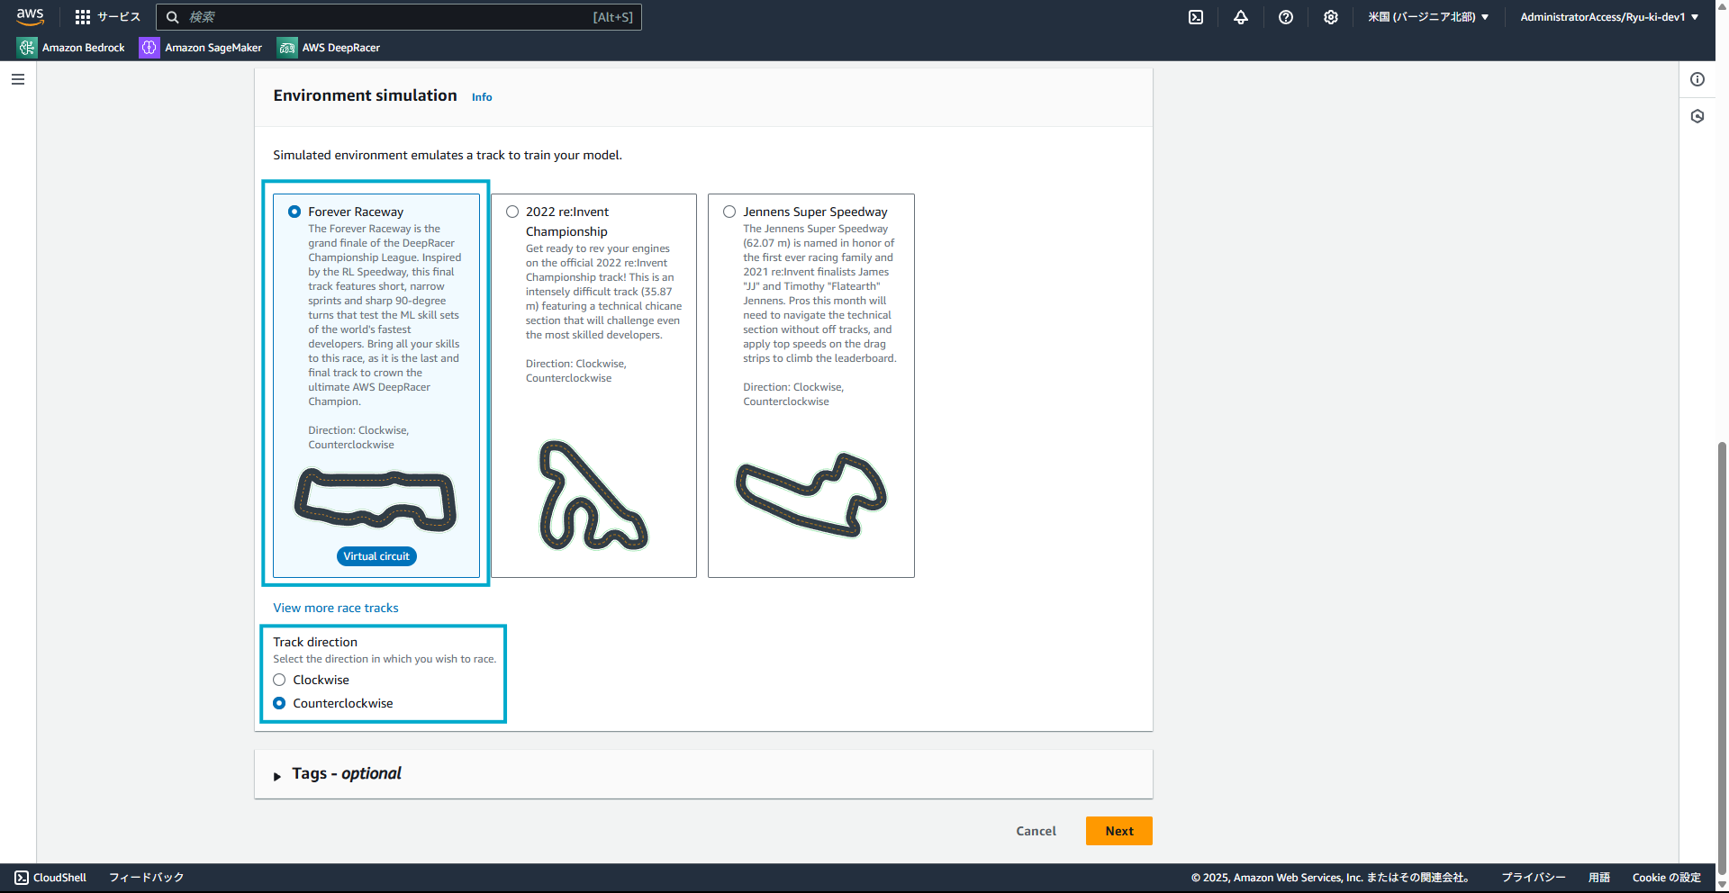The height and width of the screenshot is (893, 1729).
Task: Click the Cancel button
Action: tap(1036, 831)
